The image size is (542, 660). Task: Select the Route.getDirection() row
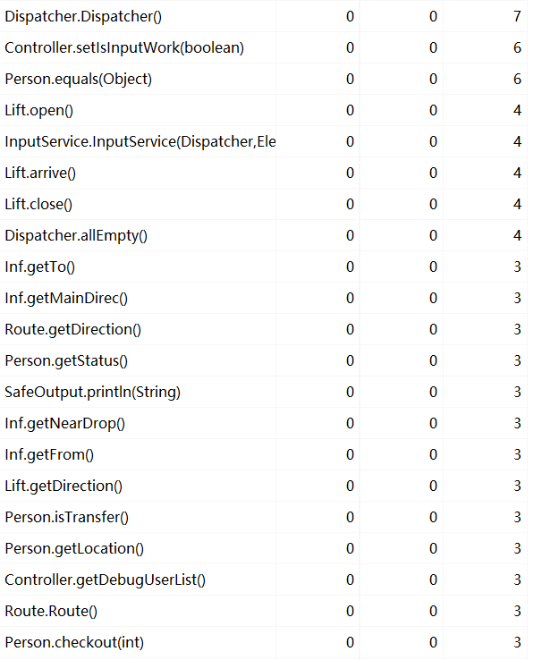tap(264, 329)
